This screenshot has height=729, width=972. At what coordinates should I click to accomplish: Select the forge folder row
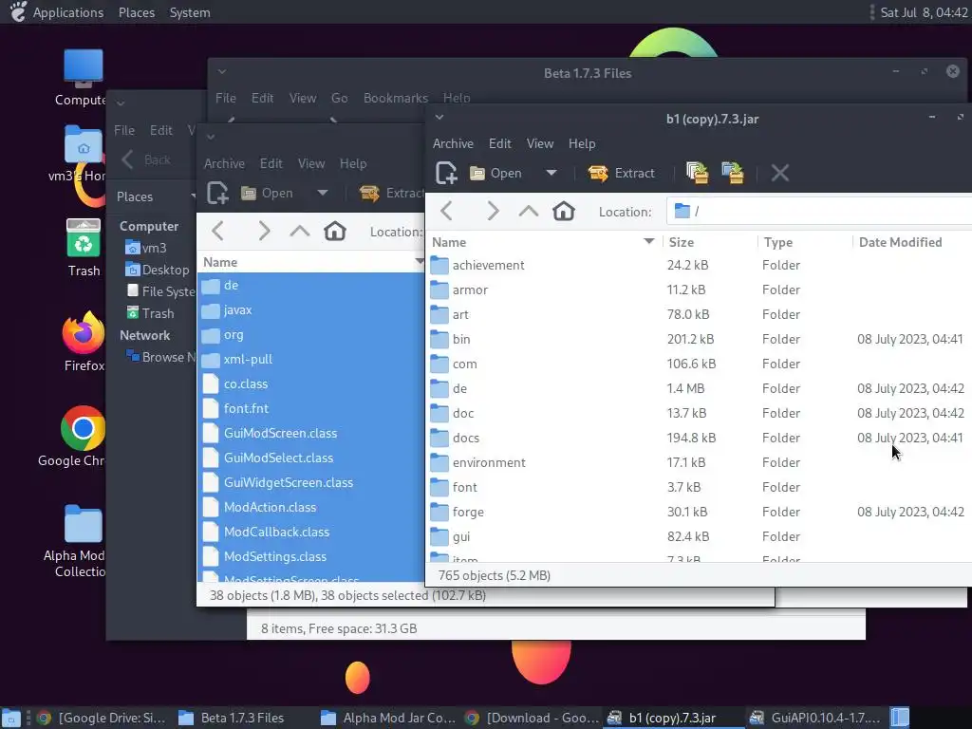[700, 512]
